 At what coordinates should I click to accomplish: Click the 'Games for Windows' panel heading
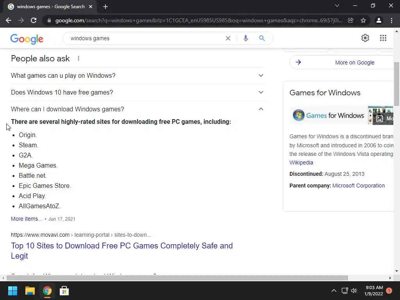pos(325,93)
